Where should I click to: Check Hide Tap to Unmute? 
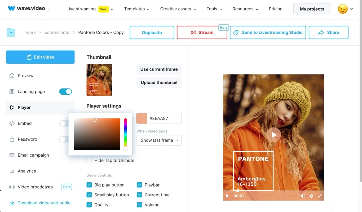(x=89, y=160)
